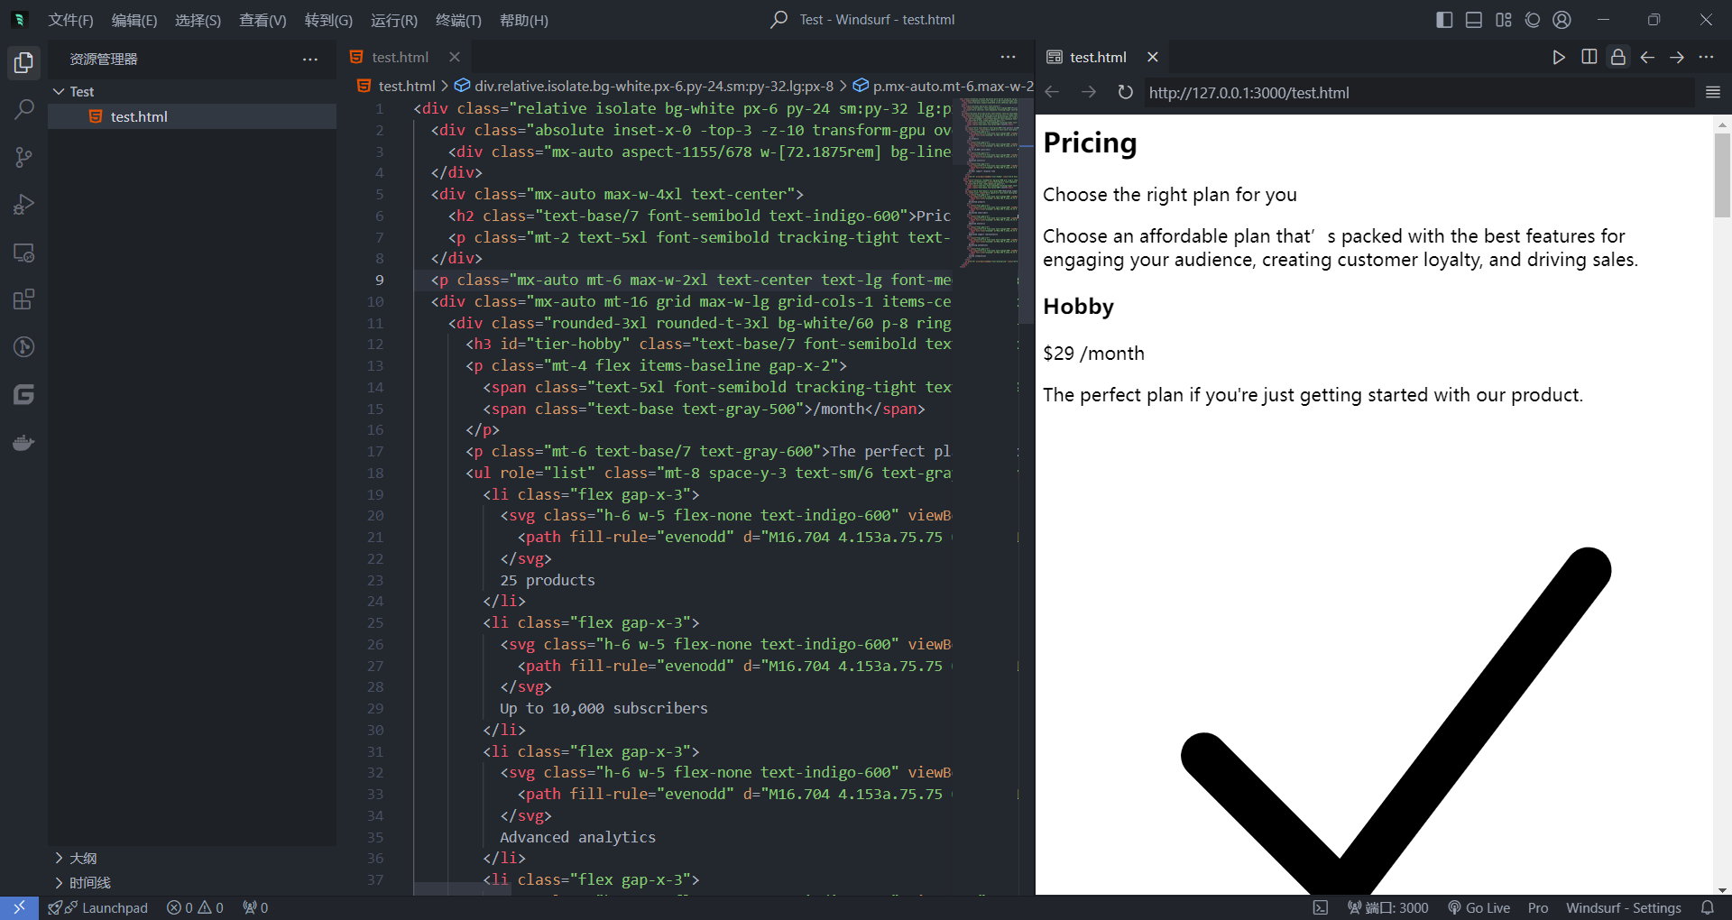Select the test.html editor tab

(x=400, y=57)
